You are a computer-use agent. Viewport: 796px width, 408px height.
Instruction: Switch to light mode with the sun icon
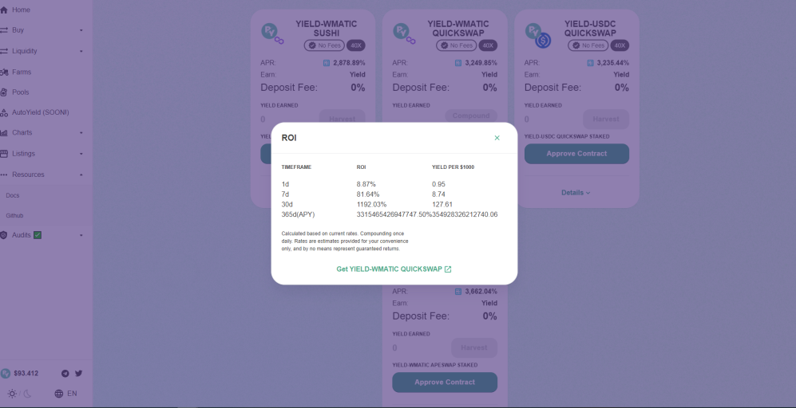click(x=12, y=394)
